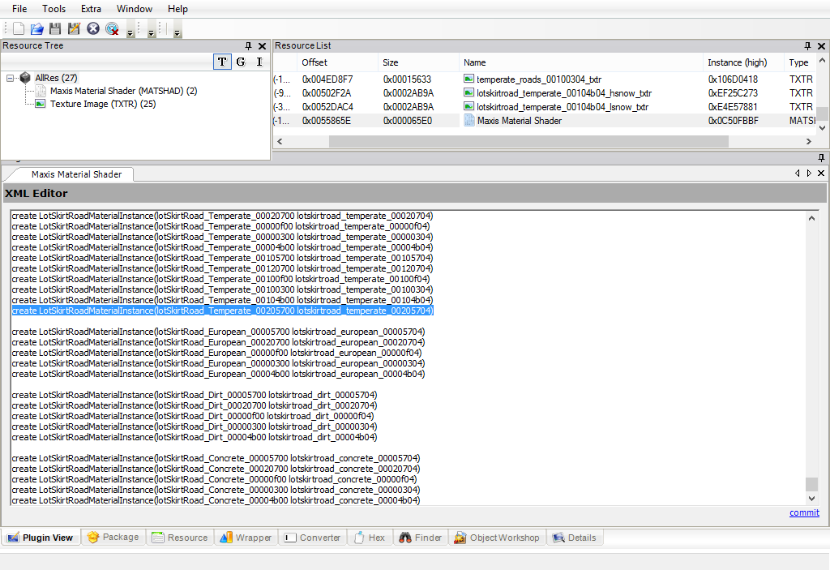Open the Tools menu

[x=54, y=9]
